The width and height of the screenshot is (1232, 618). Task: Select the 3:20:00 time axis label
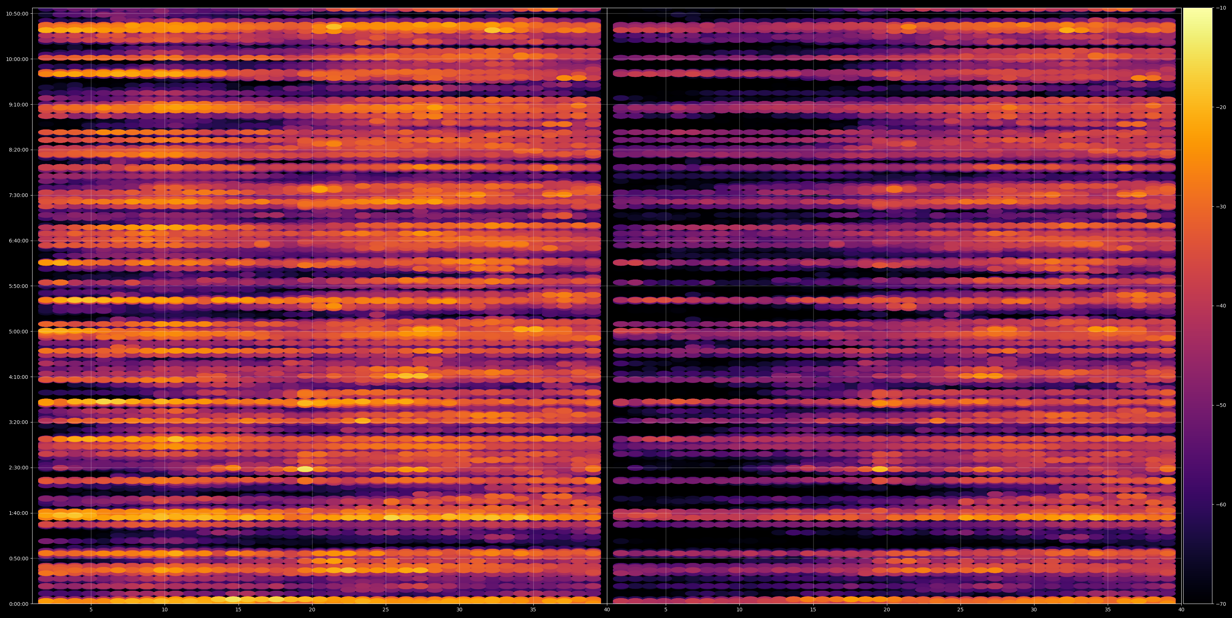(19, 422)
